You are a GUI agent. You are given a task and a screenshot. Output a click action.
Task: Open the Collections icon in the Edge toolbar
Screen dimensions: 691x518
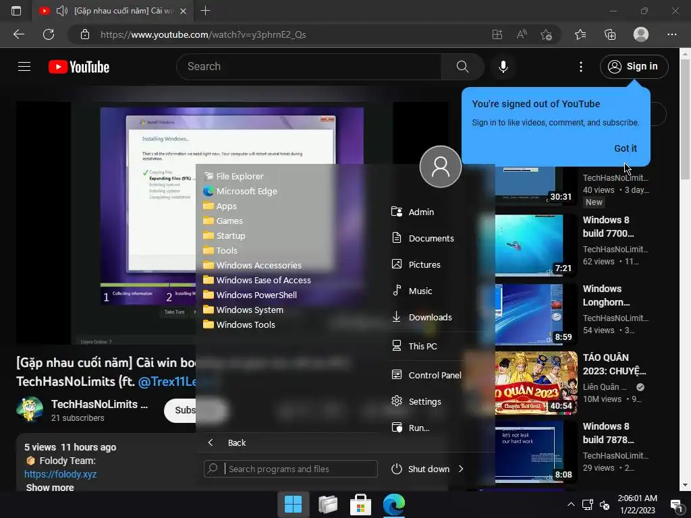(x=610, y=34)
